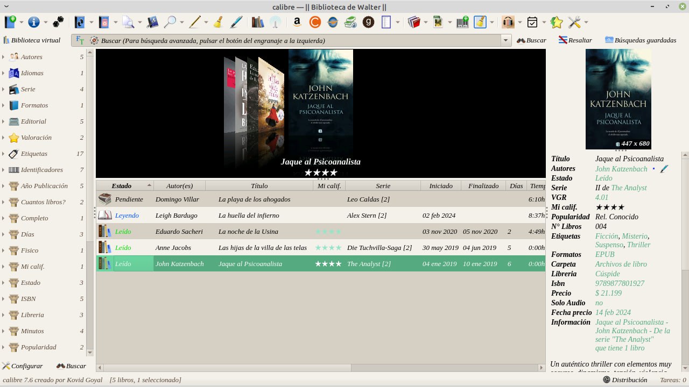
Task: Click the edit author pen icon beside John Katzenbach
Action: (x=664, y=169)
